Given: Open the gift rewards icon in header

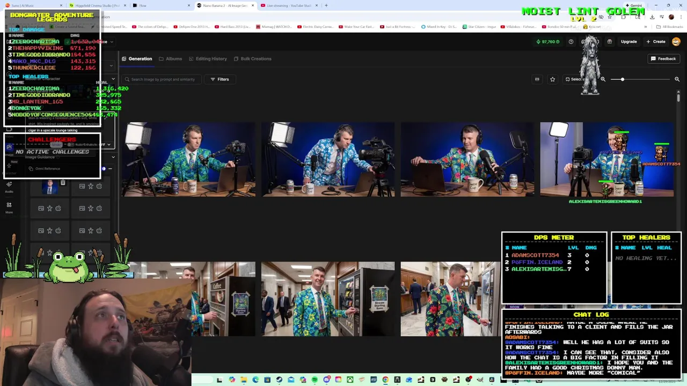Looking at the screenshot, I should pos(610,42).
